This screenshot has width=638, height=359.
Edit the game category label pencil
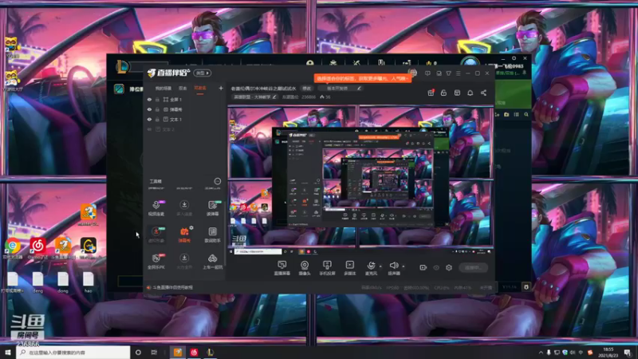pyautogui.click(x=274, y=97)
